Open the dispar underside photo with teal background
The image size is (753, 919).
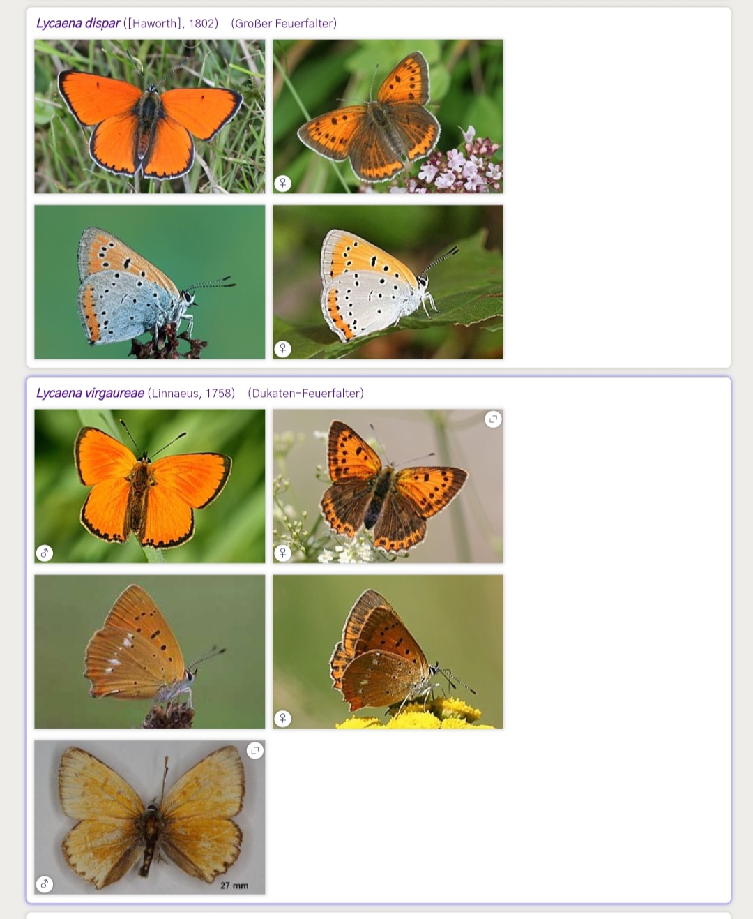150,282
